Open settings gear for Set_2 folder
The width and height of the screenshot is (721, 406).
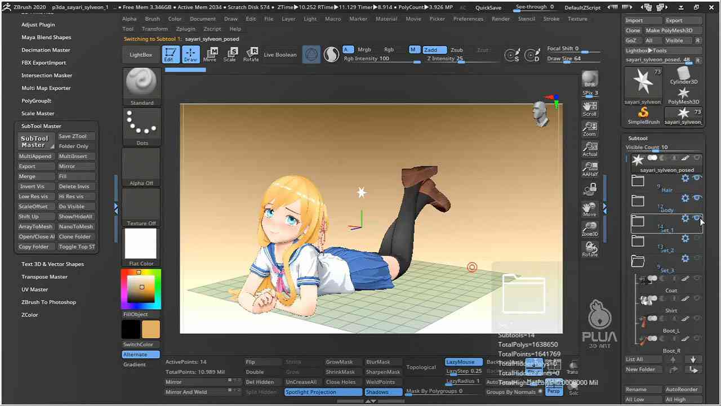(x=685, y=238)
